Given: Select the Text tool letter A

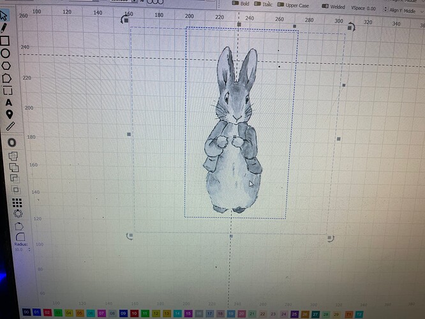Looking at the screenshot, I should [9, 103].
